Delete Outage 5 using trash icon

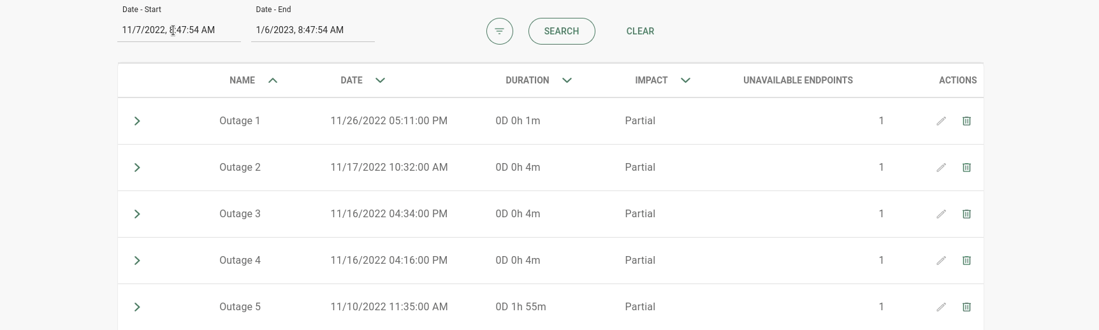pos(966,307)
